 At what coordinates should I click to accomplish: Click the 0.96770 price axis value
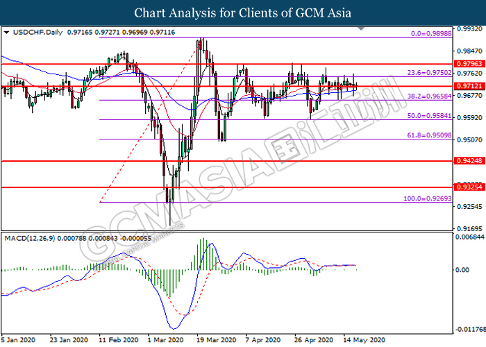pyautogui.click(x=469, y=96)
